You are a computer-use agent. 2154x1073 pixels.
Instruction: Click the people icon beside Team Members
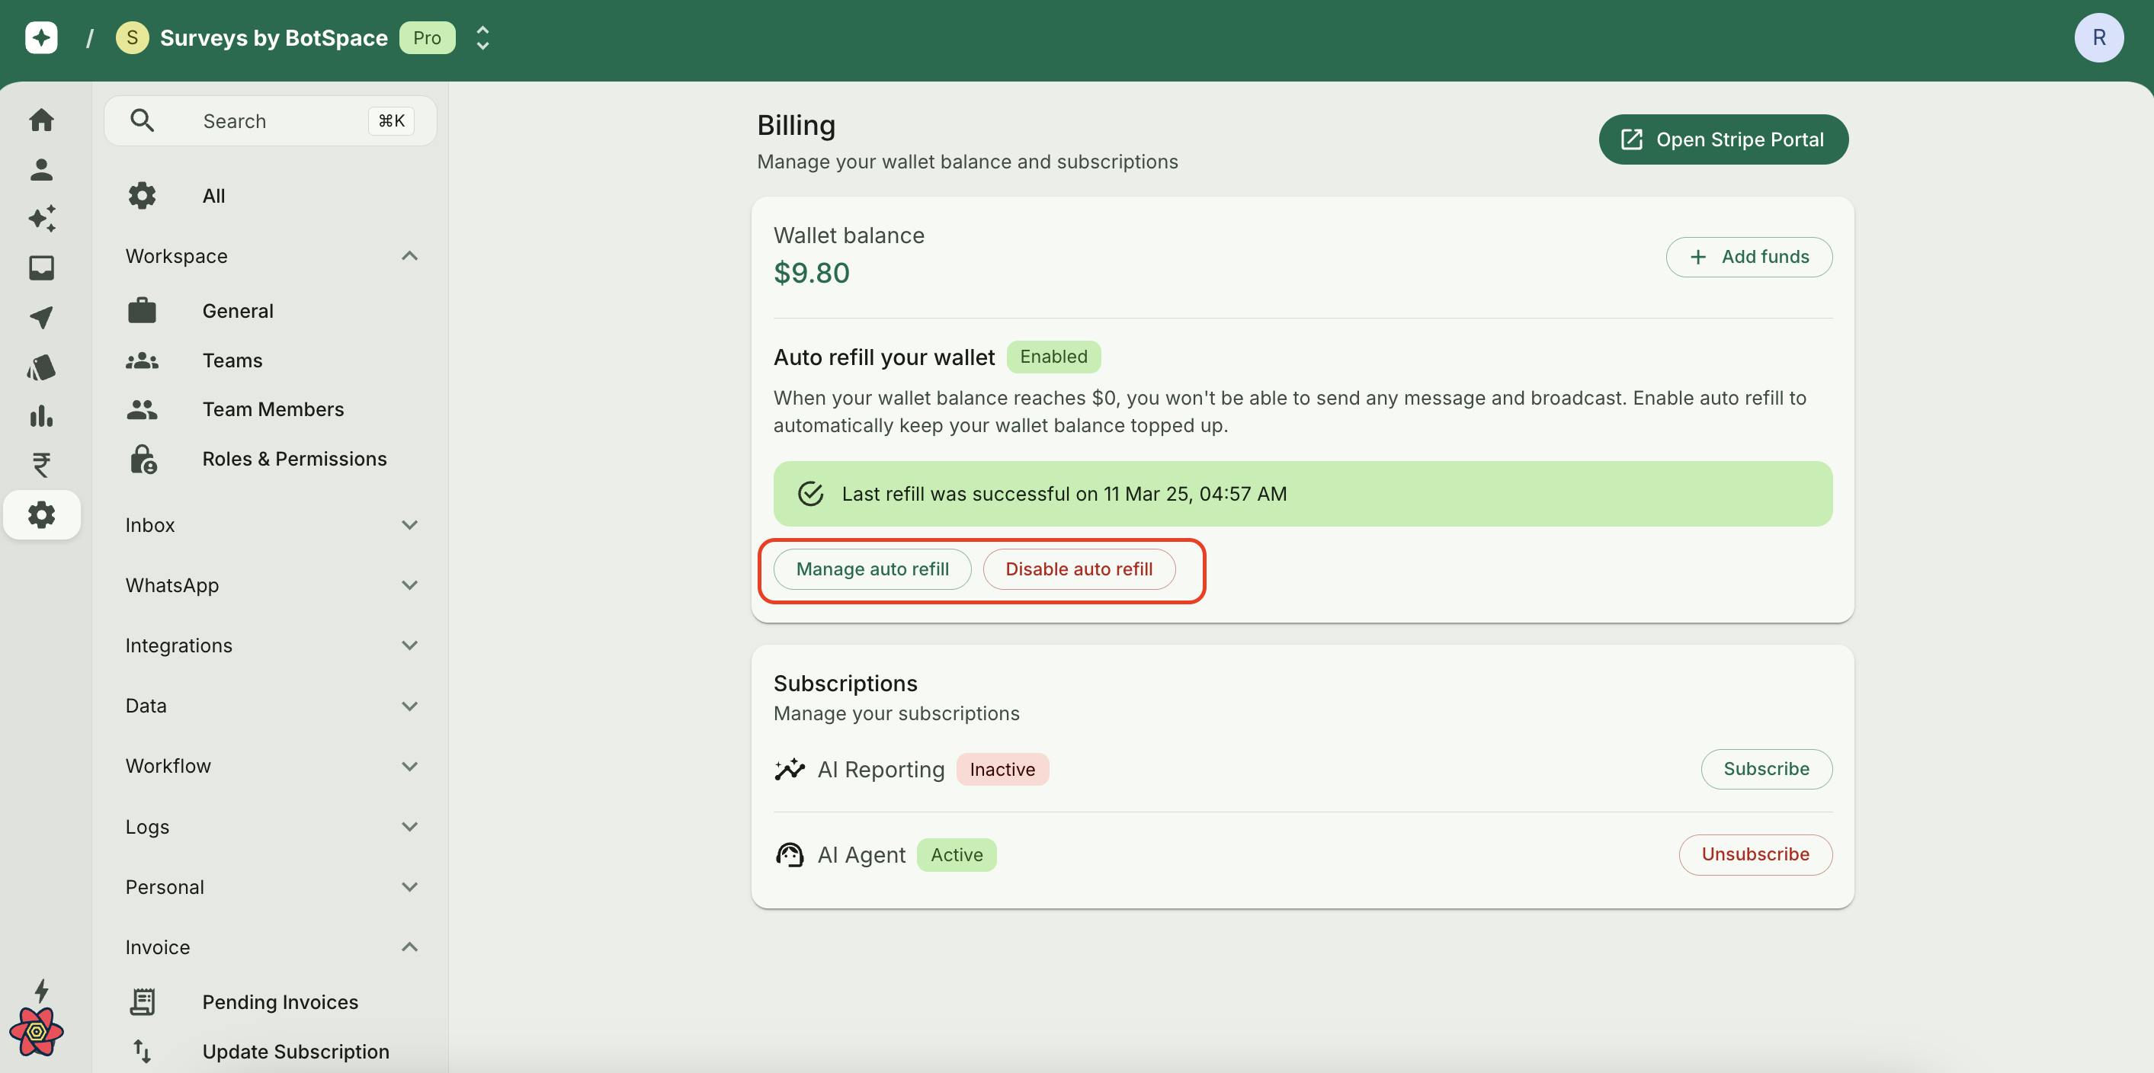142,409
